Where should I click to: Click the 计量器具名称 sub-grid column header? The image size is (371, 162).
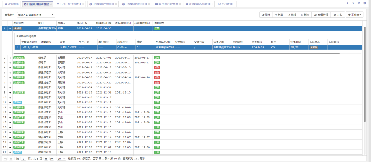30,42
